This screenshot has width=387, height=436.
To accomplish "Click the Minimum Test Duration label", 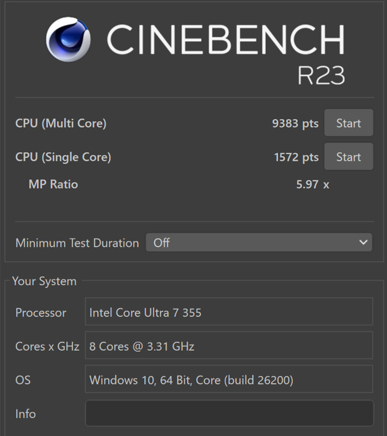I will click(x=77, y=243).
